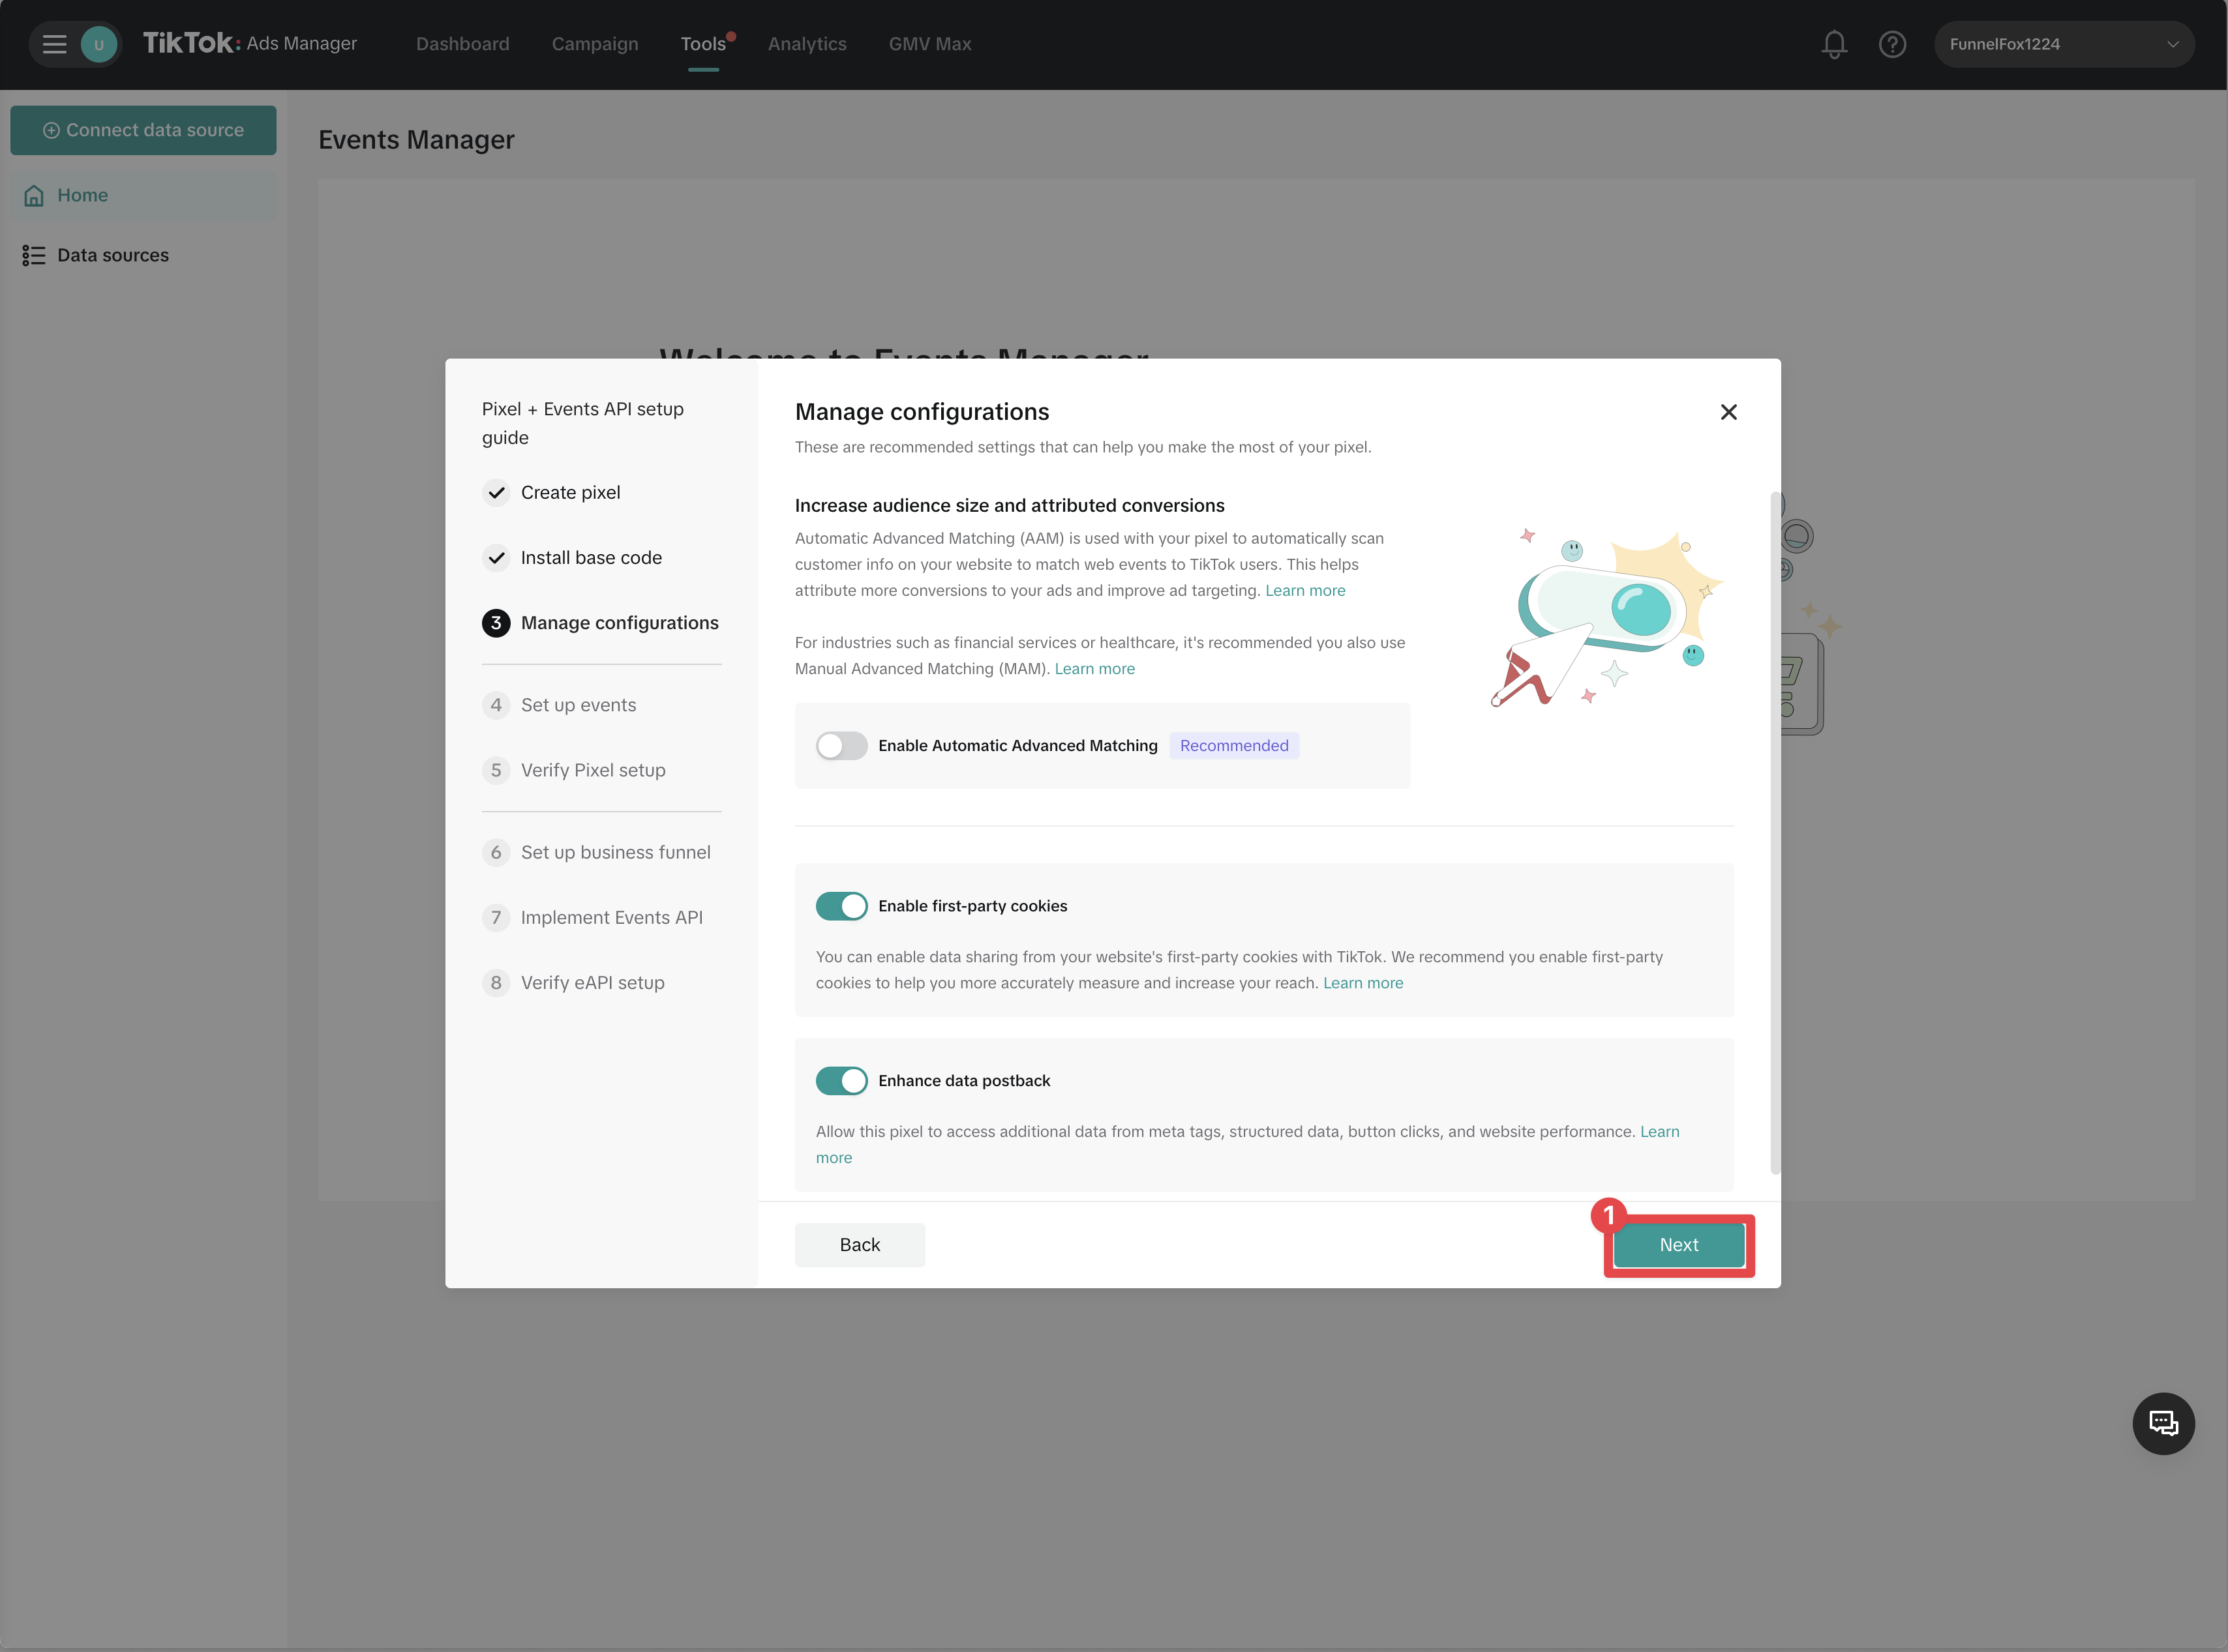Open Learn more link about MAM

tap(1094, 669)
